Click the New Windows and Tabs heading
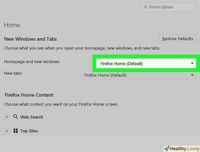Screen dimensions: 200x152 (30, 39)
